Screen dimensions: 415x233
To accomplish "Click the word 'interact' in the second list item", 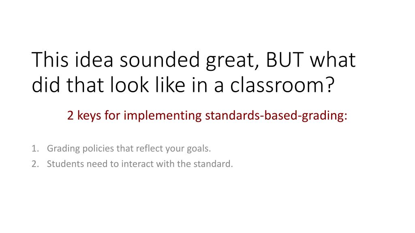I will [137, 164].
